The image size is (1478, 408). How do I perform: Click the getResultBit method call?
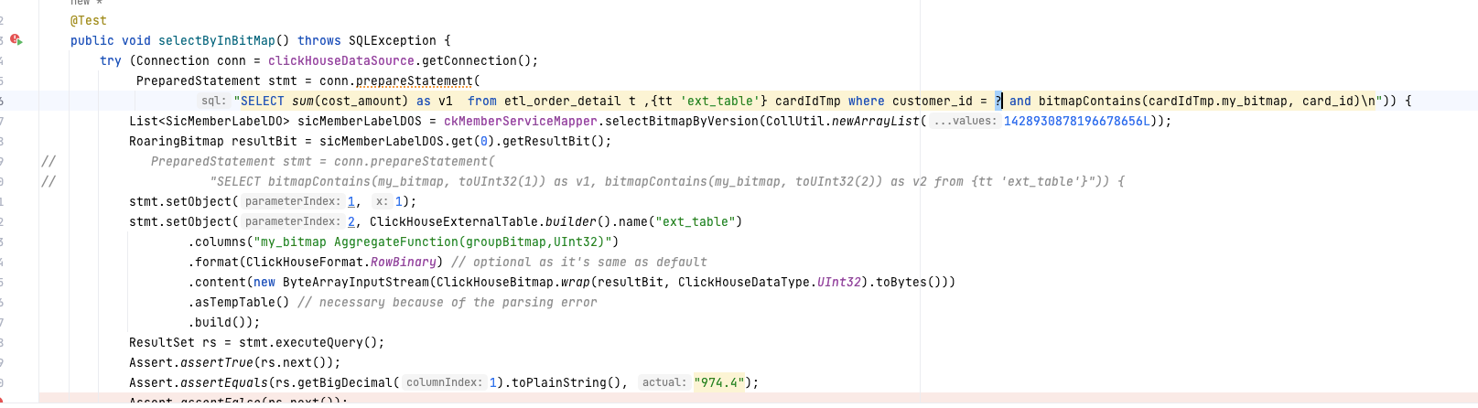[554, 141]
